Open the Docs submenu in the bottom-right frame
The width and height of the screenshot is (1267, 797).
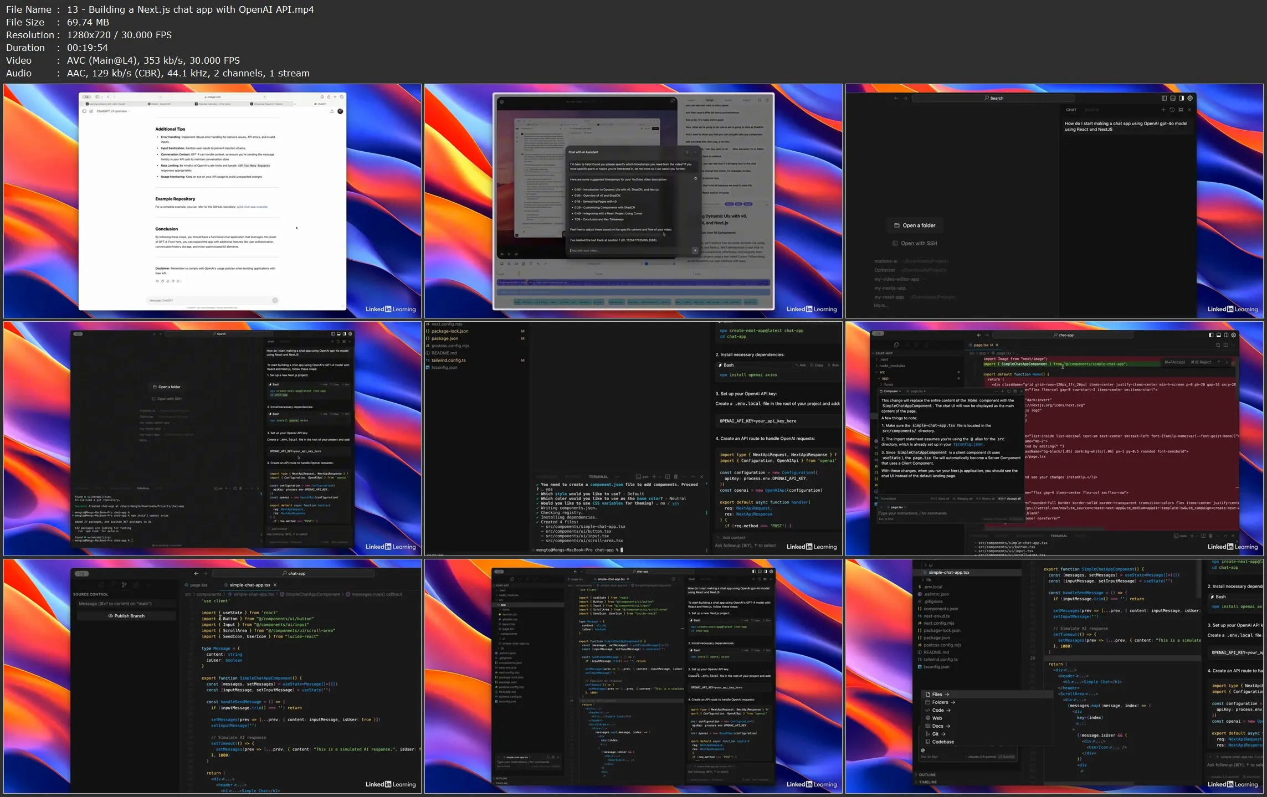(x=937, y=726)
